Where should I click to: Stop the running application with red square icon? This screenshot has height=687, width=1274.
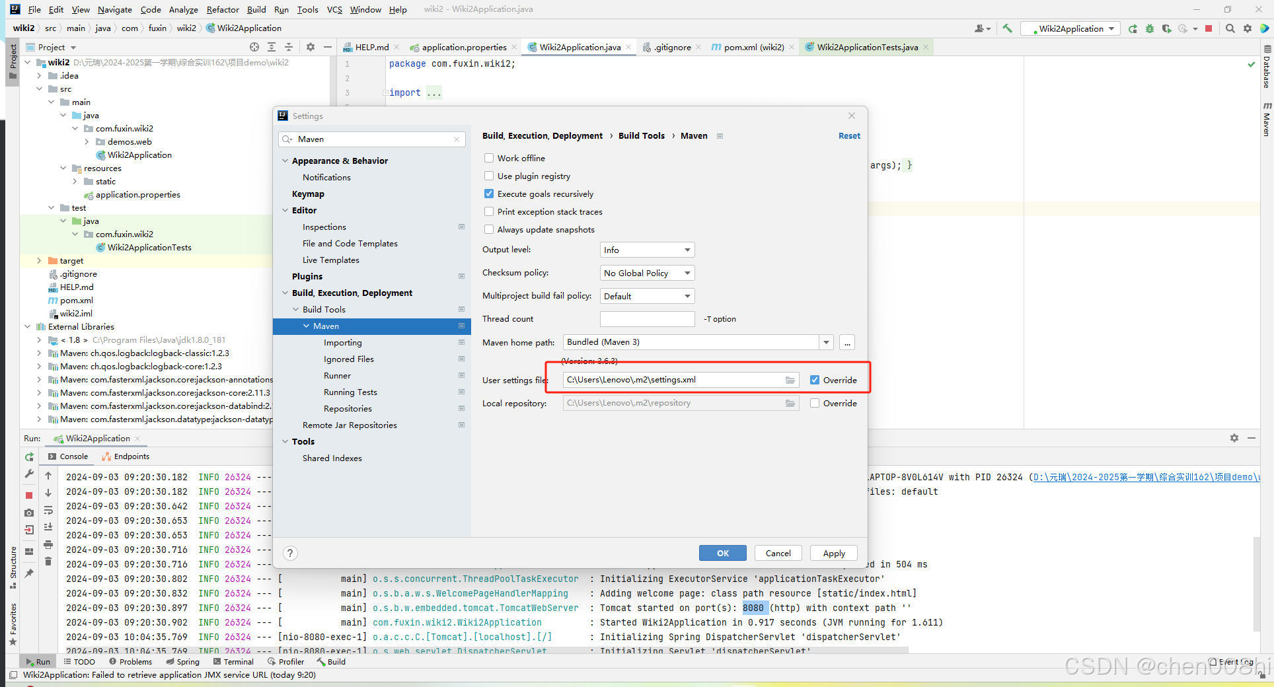(x=1210, y=28)
